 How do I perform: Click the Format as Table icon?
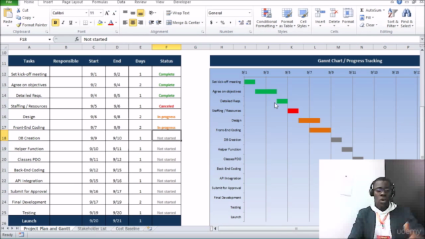(x=287, y=13)
